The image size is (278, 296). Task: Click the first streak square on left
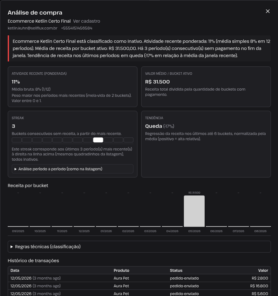pyautogui.click(x=17, y=140)
